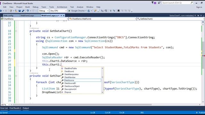Image resolution: width=205 pixels, height=115 pixels.
Task: Click the Browser Refresh toolbar icon
Action: (x=89, y=11)
